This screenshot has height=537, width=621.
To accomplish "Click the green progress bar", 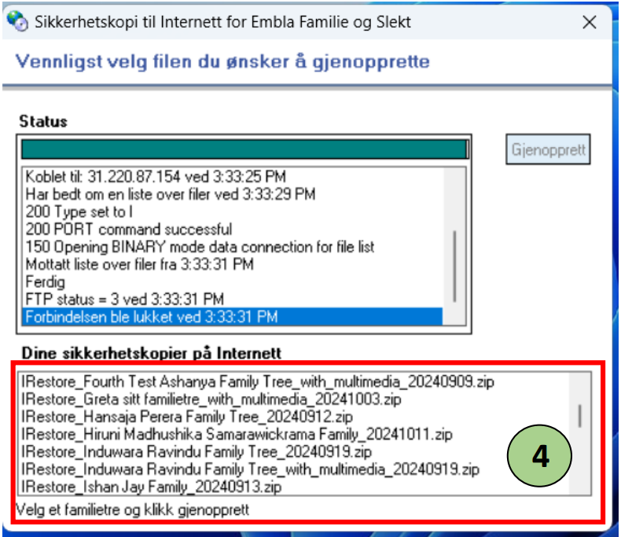I will pos(244,149).
